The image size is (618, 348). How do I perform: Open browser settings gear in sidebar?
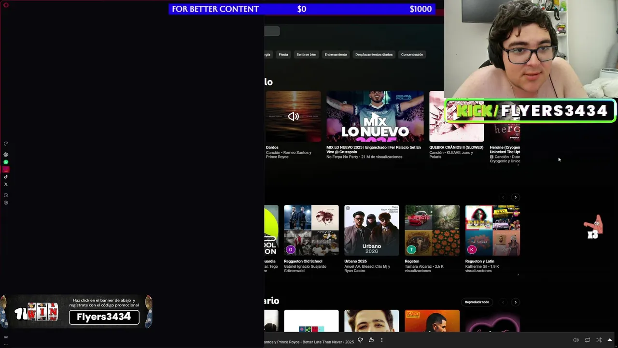click(x=6, y=203)
